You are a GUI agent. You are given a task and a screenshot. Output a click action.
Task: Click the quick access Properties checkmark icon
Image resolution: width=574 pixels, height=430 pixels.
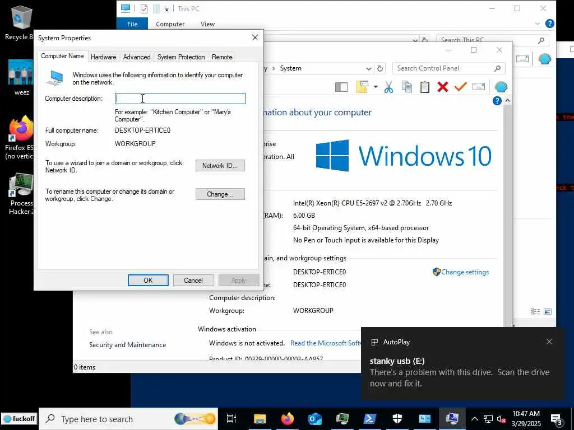(144, 9)
